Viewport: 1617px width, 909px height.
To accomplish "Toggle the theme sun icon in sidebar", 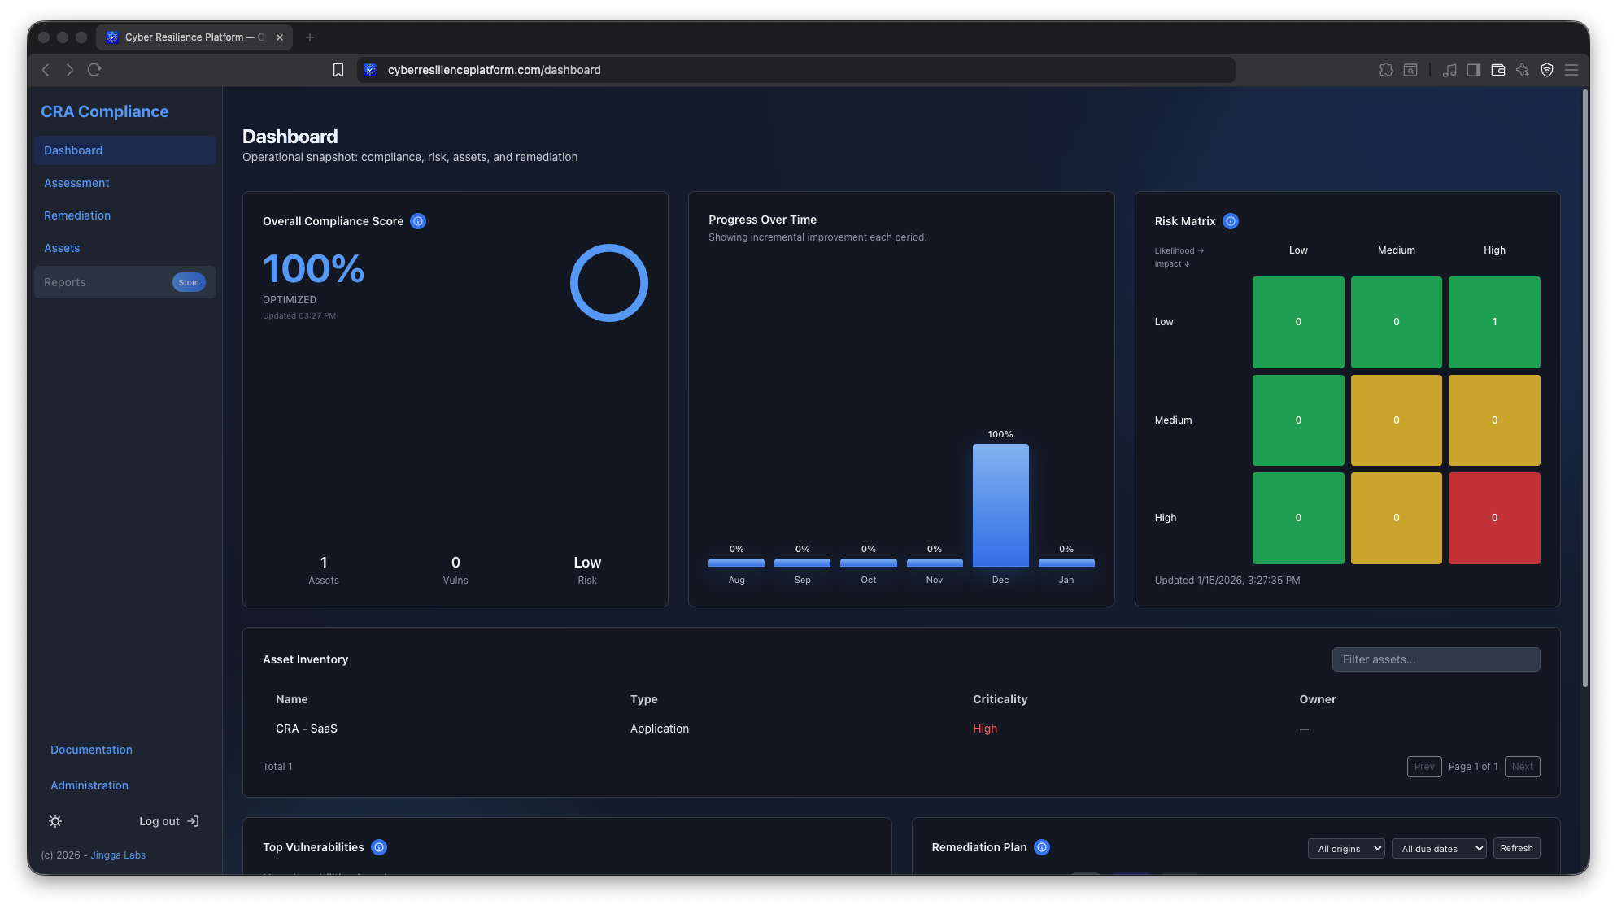I will point(54,821).
